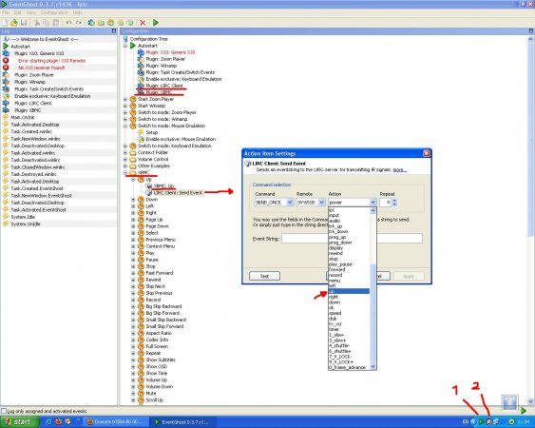
Task: Click the disabled Apply button
Action: pos(409,276)
